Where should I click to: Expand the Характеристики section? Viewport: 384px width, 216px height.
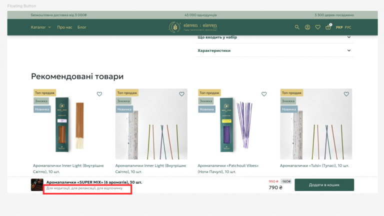coord(274,50)
